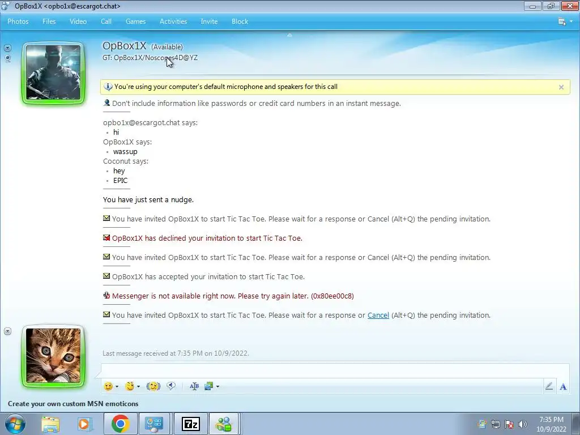The height and width of the screenshot is (435, 580).
Task: Expand the emoticon dropdown arrow
Action: tap(117, 386)
